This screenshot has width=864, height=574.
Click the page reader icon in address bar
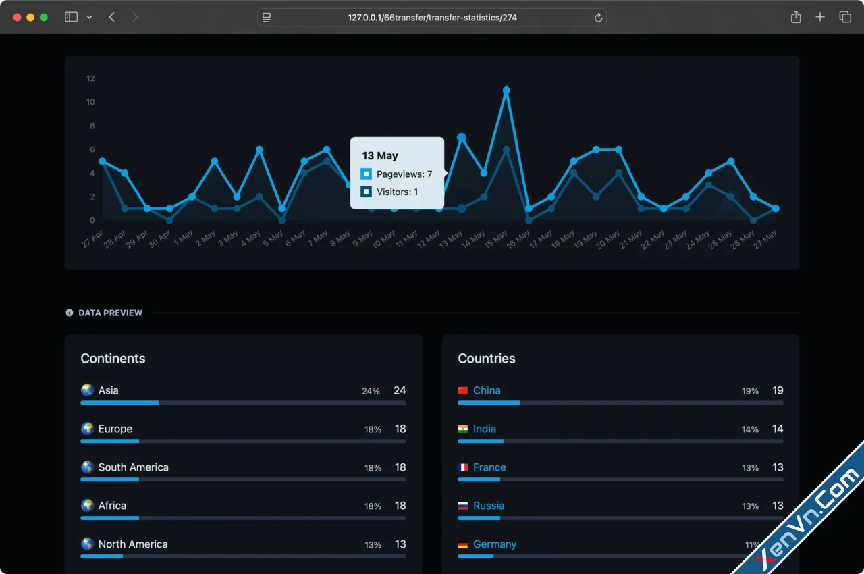pos(267,18)
